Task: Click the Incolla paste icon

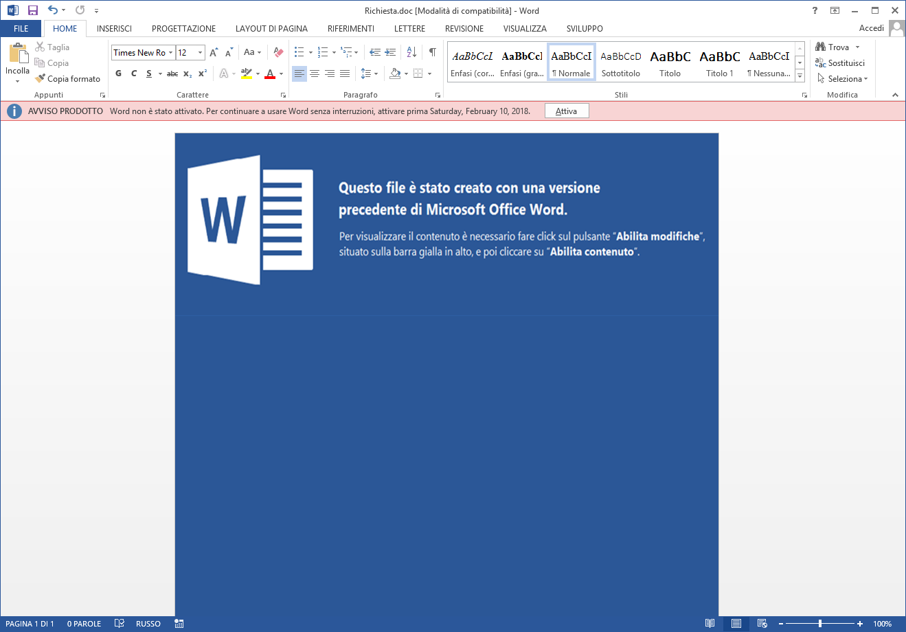Action: [17, 54]
